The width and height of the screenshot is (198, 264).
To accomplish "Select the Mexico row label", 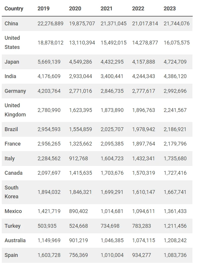I will click(x=13, y=211).
